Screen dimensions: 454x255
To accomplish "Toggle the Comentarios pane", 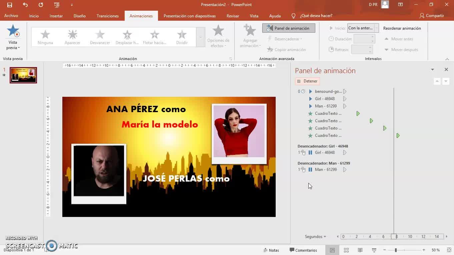I will [303, 250].
